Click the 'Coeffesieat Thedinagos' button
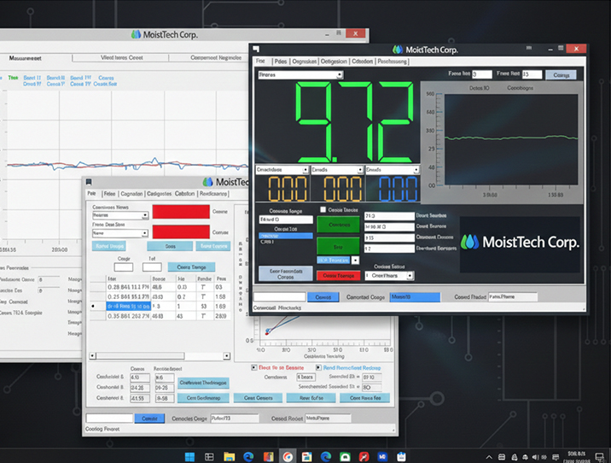The height and width of the screenshot is (463, 611). 203,383
